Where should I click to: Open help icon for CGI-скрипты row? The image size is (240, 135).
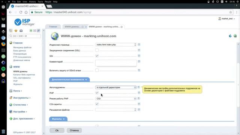(139, 104)
